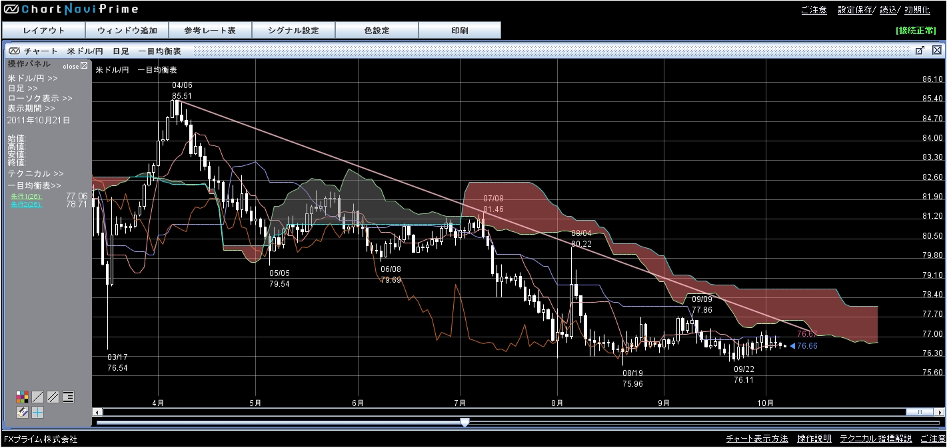The width and height of the screenshot is (947, 448).
Task: Open the シグナル設定 menu
Action: [x=293, y=31]
